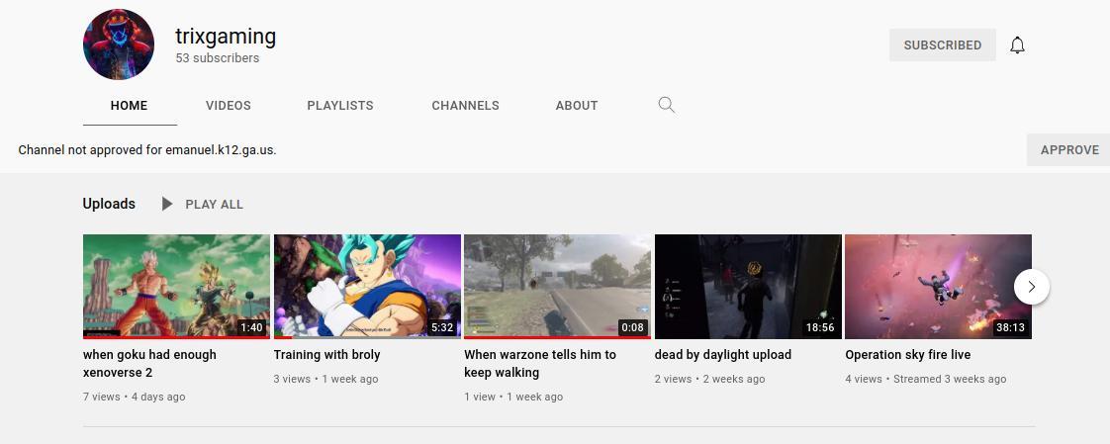This screenshot has width=1110, height=444.
Task: Click the 0:08 duration badge
Action: click(632, 328)
